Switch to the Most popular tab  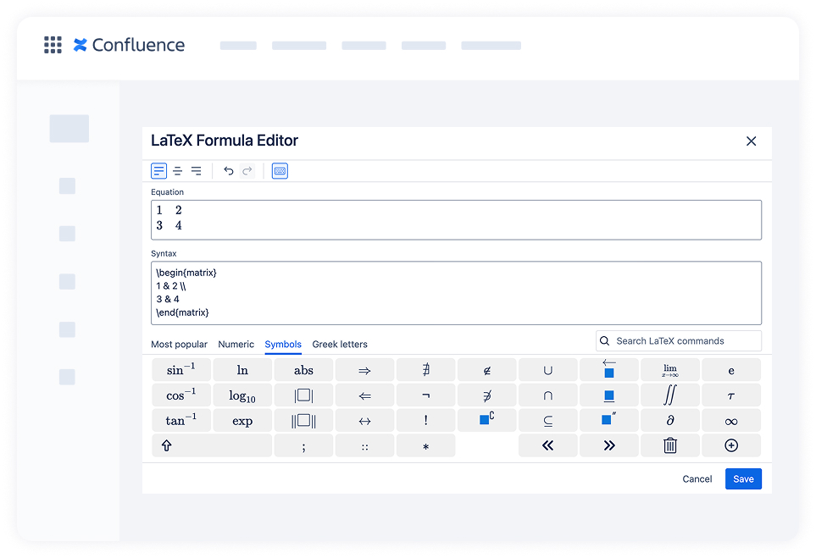(x=179, y=345)
